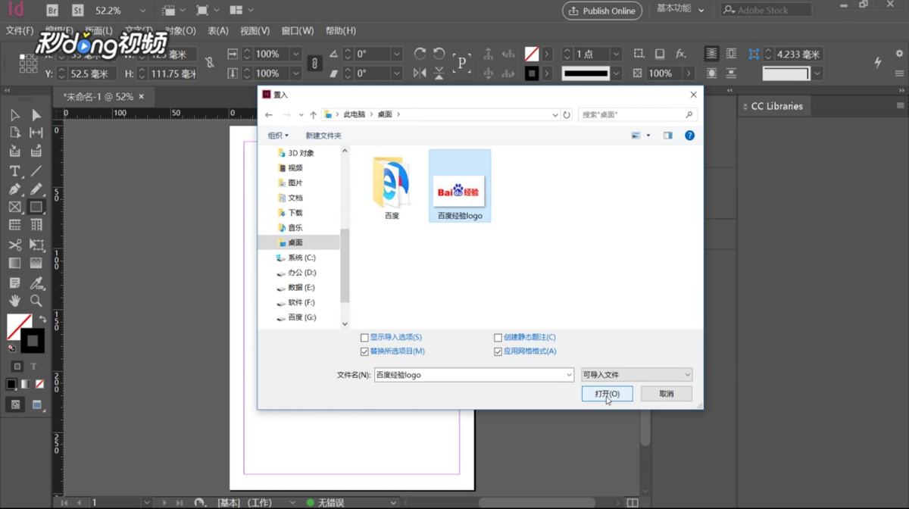
Task: Select the Pen tool
Action: (14, 189)
